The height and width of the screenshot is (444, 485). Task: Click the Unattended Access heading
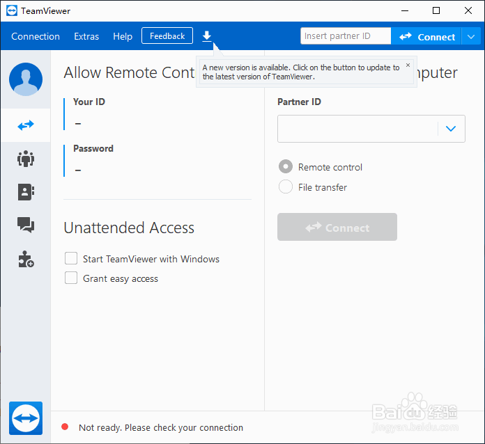click(129, 228)
